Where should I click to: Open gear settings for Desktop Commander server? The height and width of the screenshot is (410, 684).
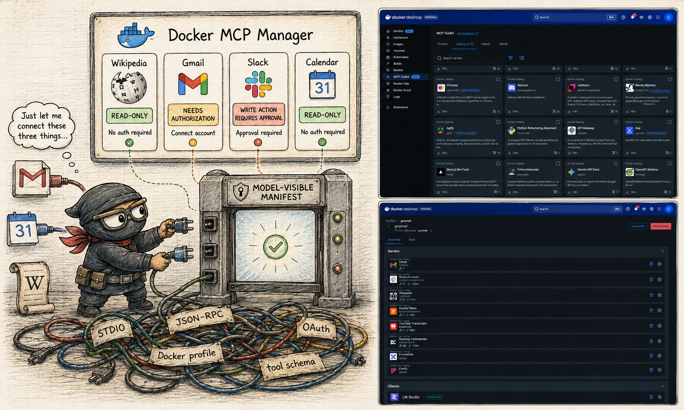(x=659, y=341)
